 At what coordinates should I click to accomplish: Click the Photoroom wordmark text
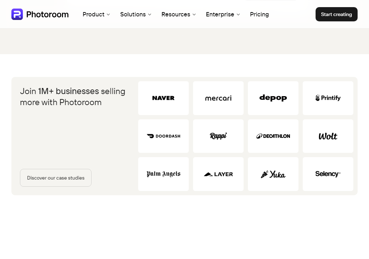47,14
